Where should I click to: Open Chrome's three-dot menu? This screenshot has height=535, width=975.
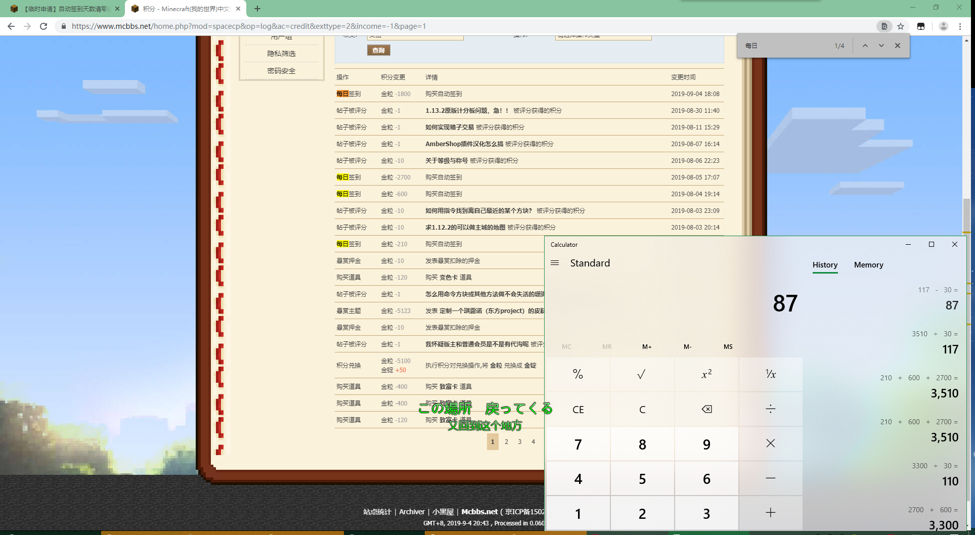tap(960, 26)
